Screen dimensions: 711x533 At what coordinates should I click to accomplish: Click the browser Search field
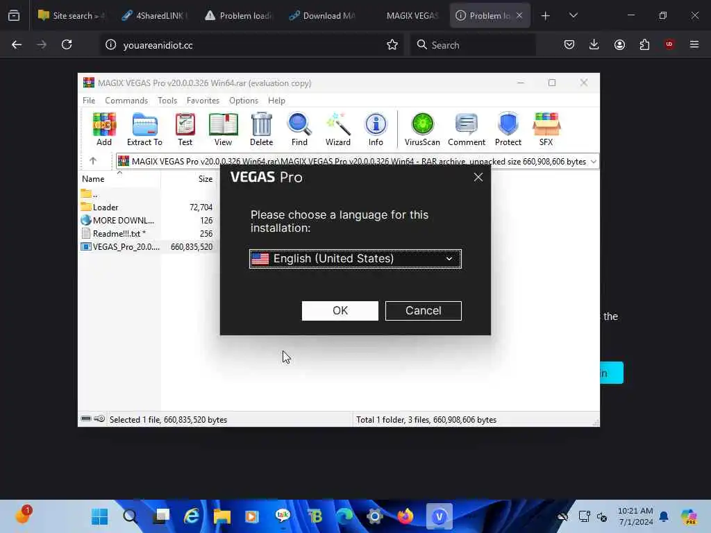click(x=473, y=45)
